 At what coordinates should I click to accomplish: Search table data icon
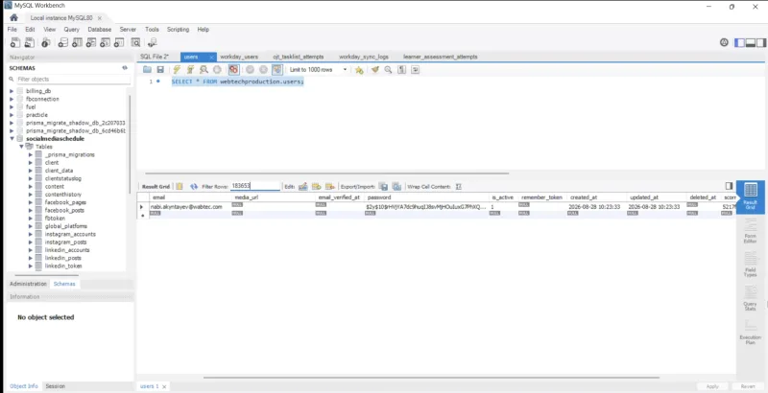[135, 43]
